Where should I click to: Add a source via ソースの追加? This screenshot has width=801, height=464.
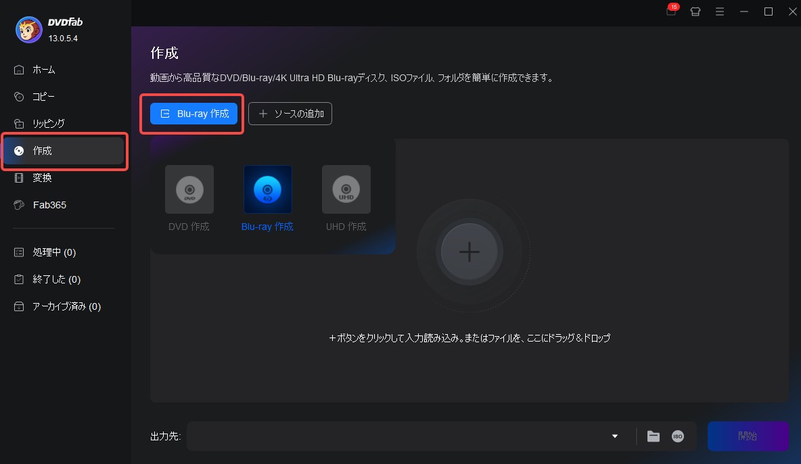[290, 113]
